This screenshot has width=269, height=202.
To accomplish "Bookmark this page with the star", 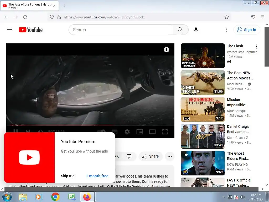I will (x=227, y=17).
